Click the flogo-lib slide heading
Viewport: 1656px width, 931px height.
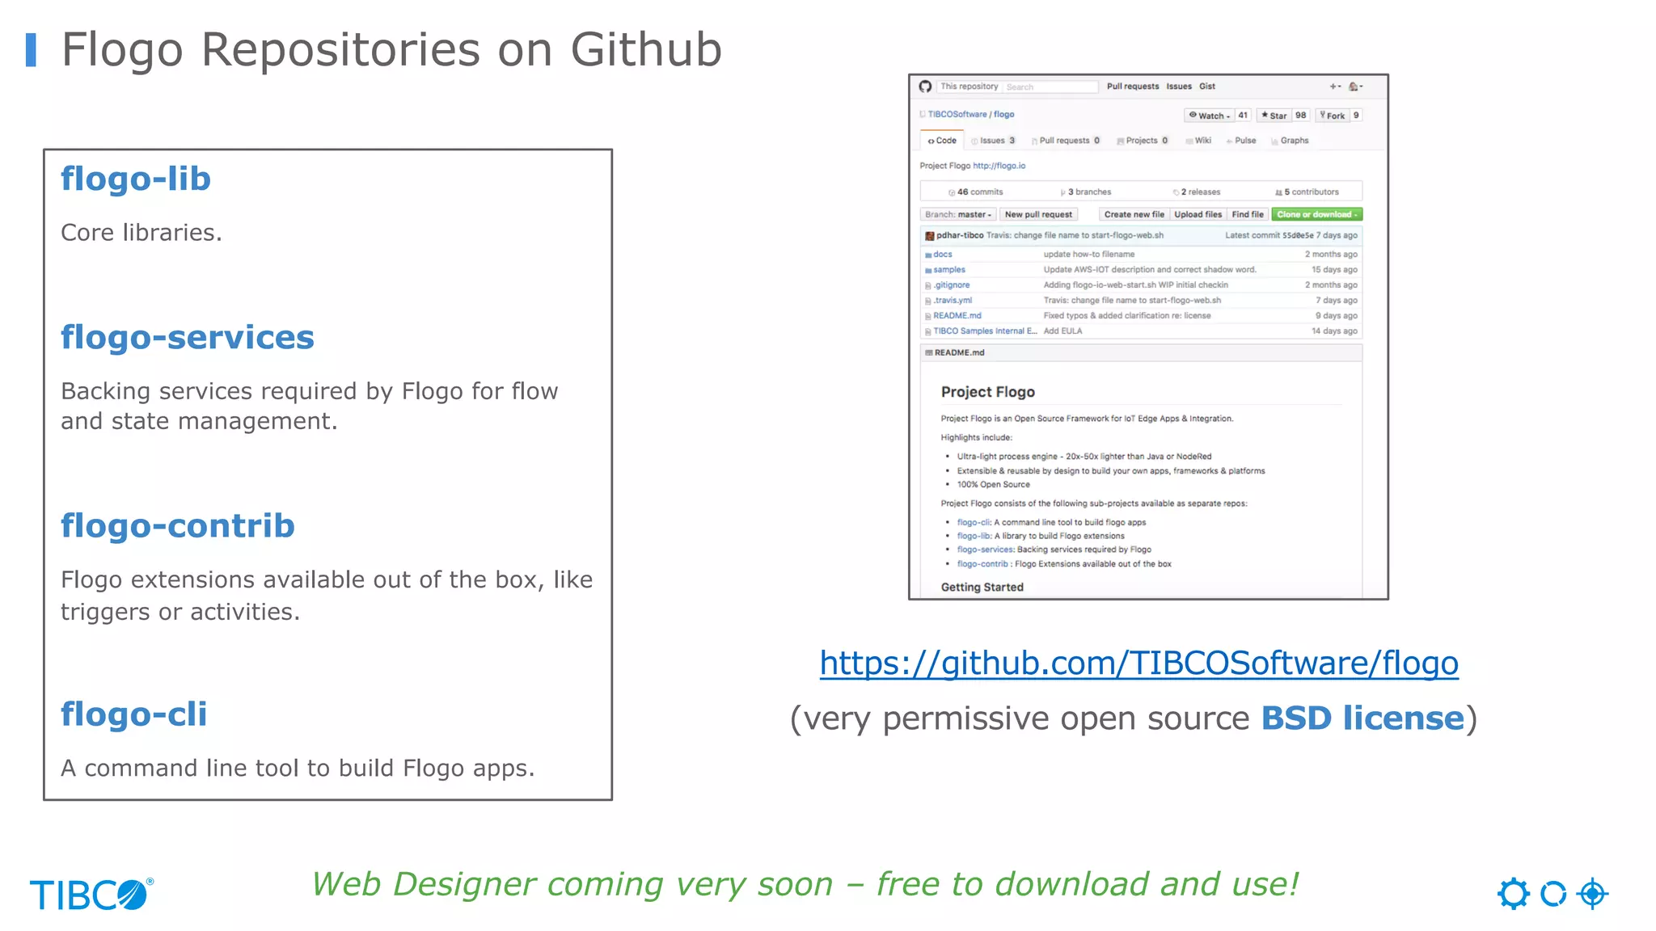(136, 179)
